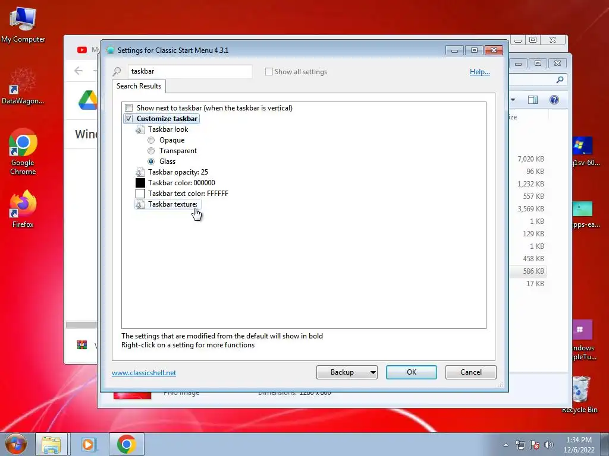Click the network tray icon
609x456 pixels.
tap(520, 445)
